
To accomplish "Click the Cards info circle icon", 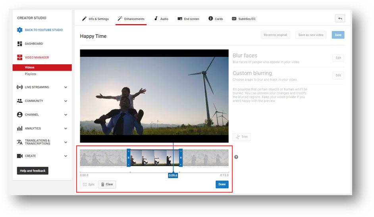I will 210,18.
